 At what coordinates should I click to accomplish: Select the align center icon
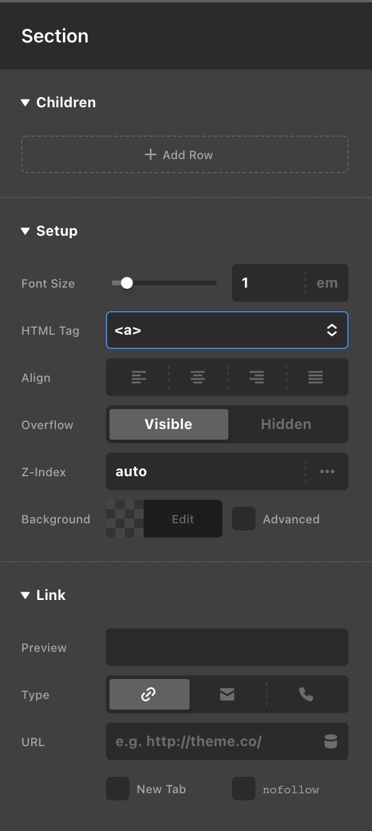(x=198, y=377)
